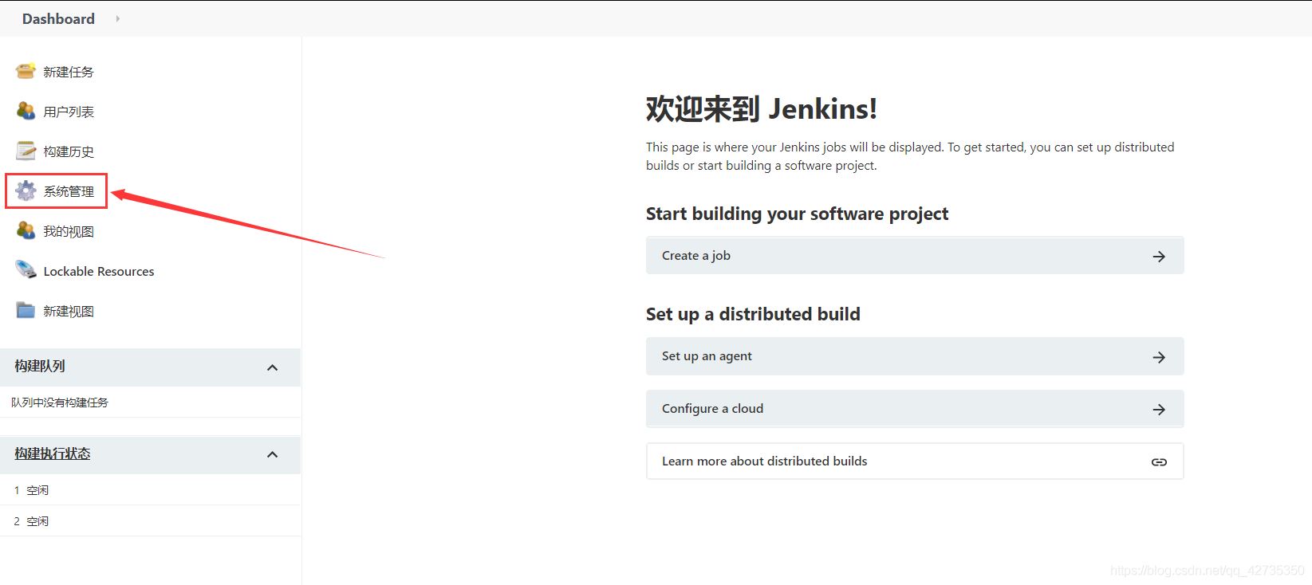Open the 用户列表 menu link
The height and width of the screenshot is (585, 1312).
point(69,112)
